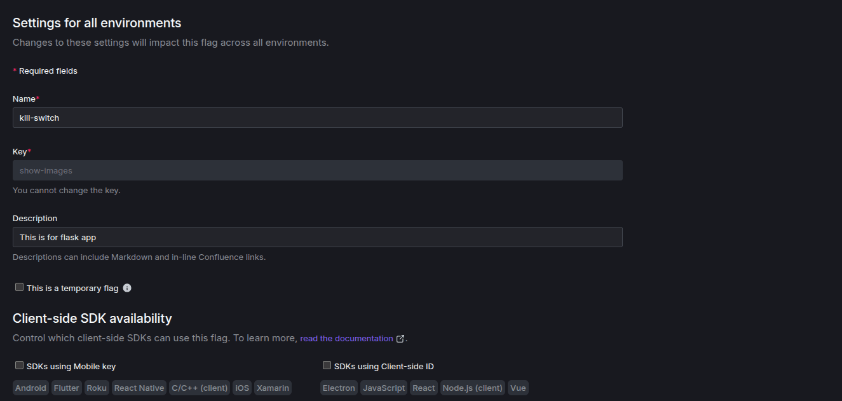Viewport: 842px width, 401px height.
Task: Enable 'This is a temporary flag' checkbox
Action: (x=19, y=287)
